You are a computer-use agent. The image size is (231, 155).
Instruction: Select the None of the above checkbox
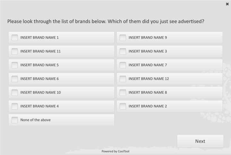coord(15,120)
